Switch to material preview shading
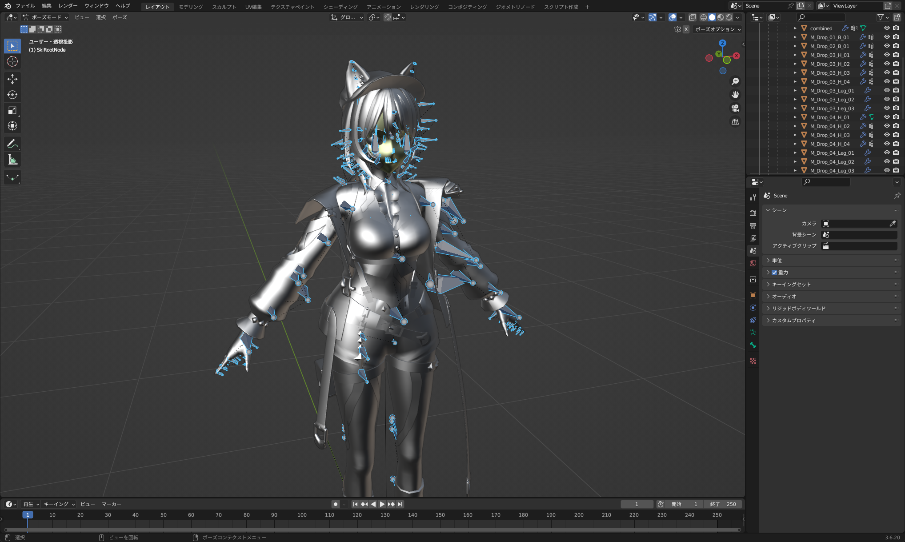Screen dimensions: 905x542 (x=721, y=17)
